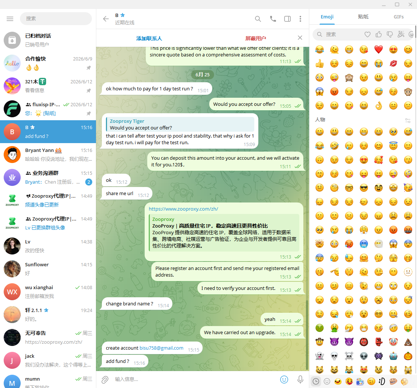Viewport: 417px width, 388px height.
Task: Open the 业务沟通群 group chat
Action: 48,177
